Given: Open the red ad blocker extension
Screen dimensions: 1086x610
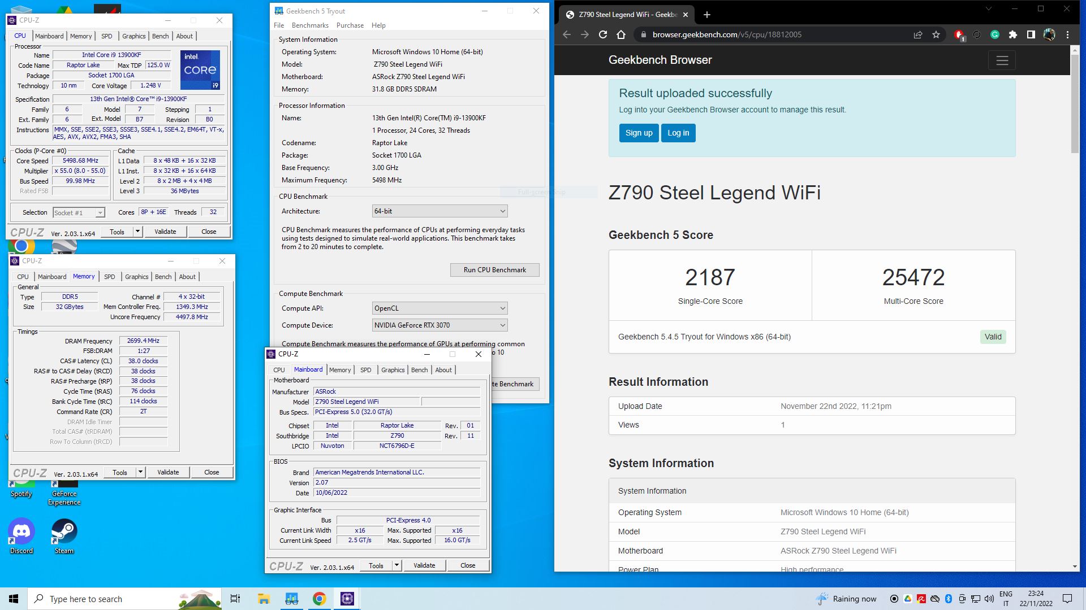Looking at the screenshot, I should click(x=959, y=35).
